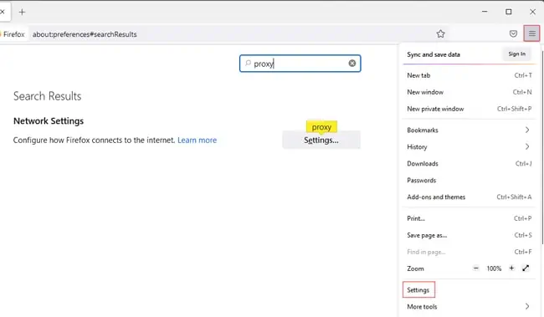
Task: Open a New private window
Action: click(x=469, y=109)
